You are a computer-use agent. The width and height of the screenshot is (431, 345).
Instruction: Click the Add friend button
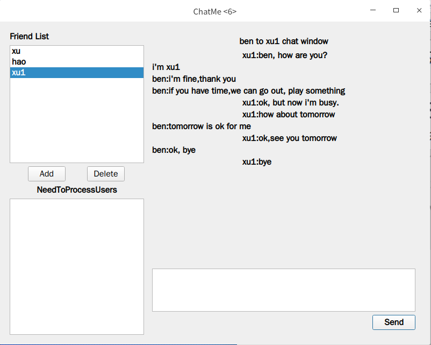[47, 174]
